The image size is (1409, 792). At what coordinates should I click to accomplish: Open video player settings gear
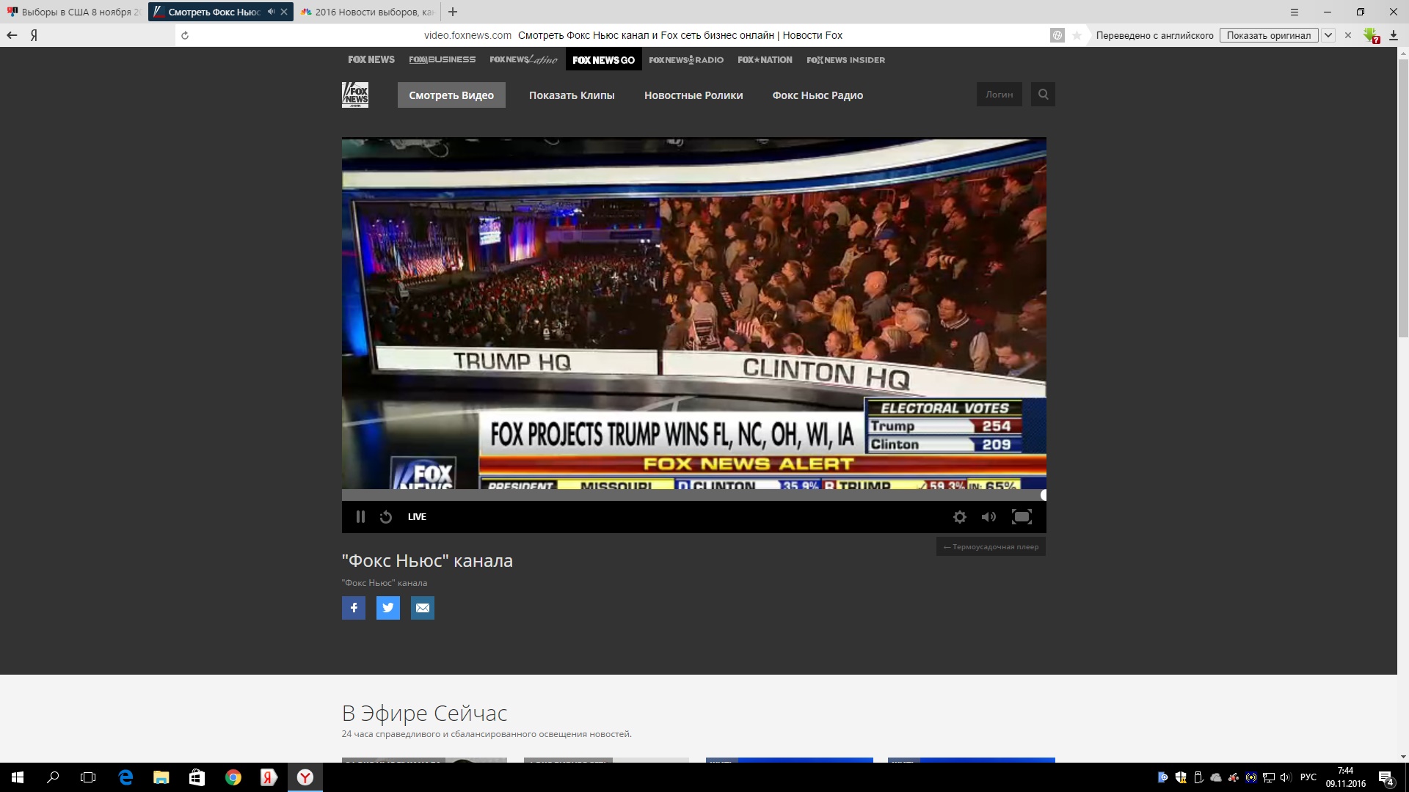pos(960,517)
